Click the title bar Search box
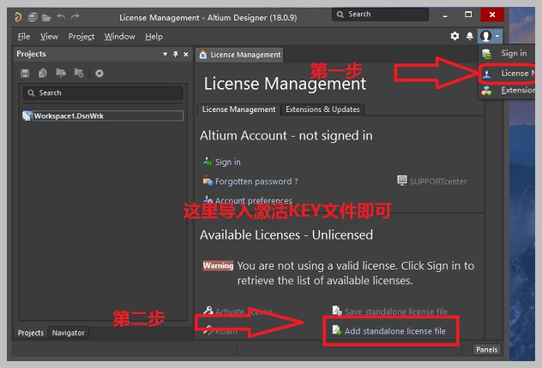542x368 pixels. (x=380, y=15)
